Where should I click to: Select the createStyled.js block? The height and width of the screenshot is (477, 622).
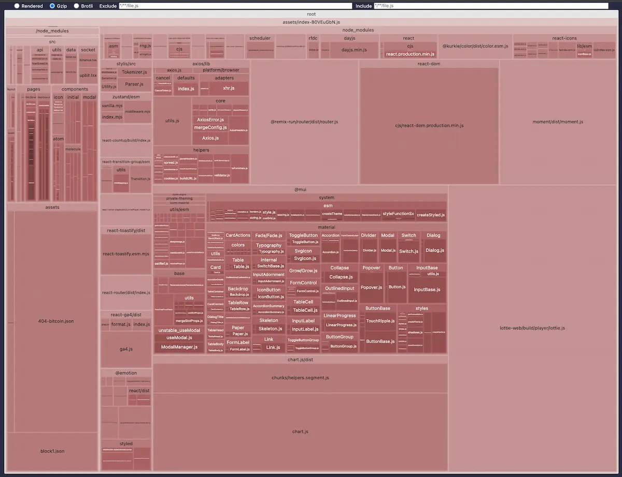[431, 215]
